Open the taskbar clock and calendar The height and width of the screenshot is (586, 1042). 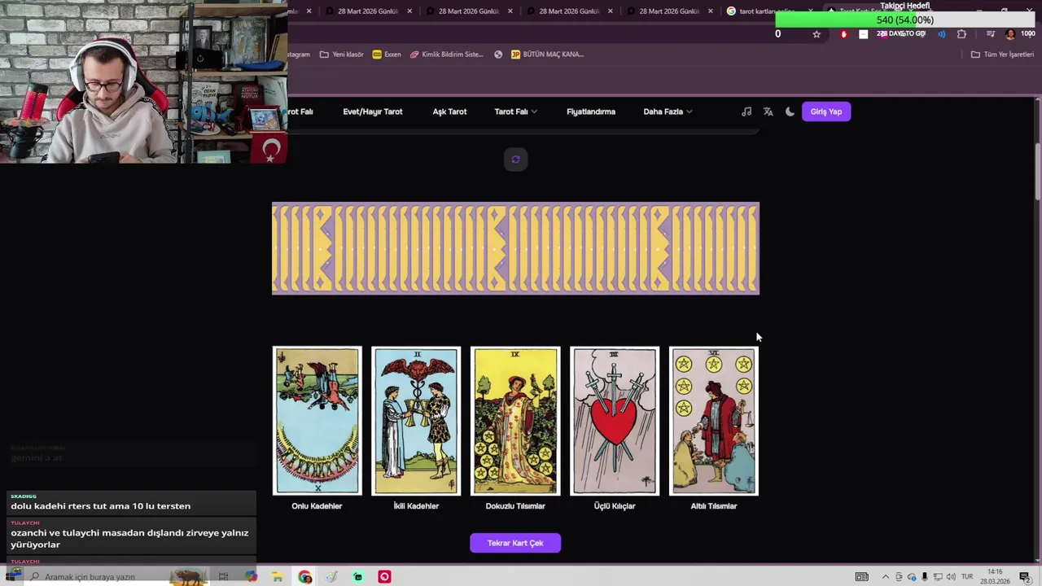tap(995, 577)
